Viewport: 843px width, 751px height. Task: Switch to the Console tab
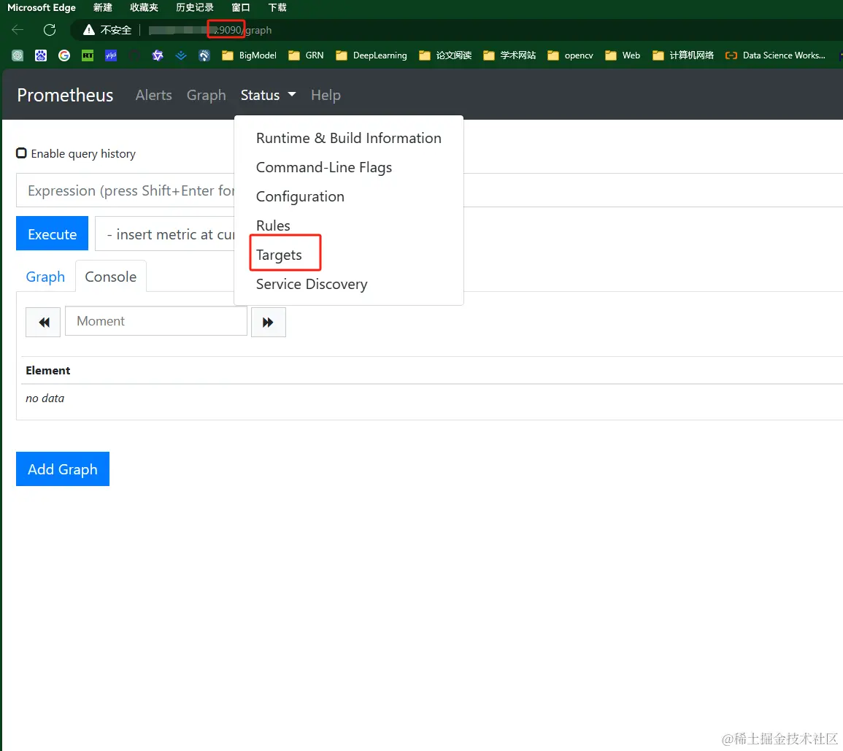pyautogui.click(x=111, y=277)
